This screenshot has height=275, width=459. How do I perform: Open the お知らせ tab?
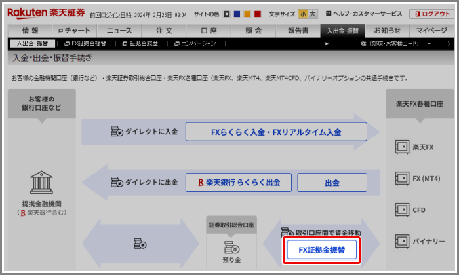coord(388,31)
